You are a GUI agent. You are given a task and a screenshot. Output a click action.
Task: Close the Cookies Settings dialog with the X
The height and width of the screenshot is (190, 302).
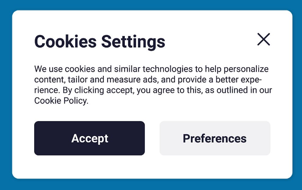[x=263, y=40]
